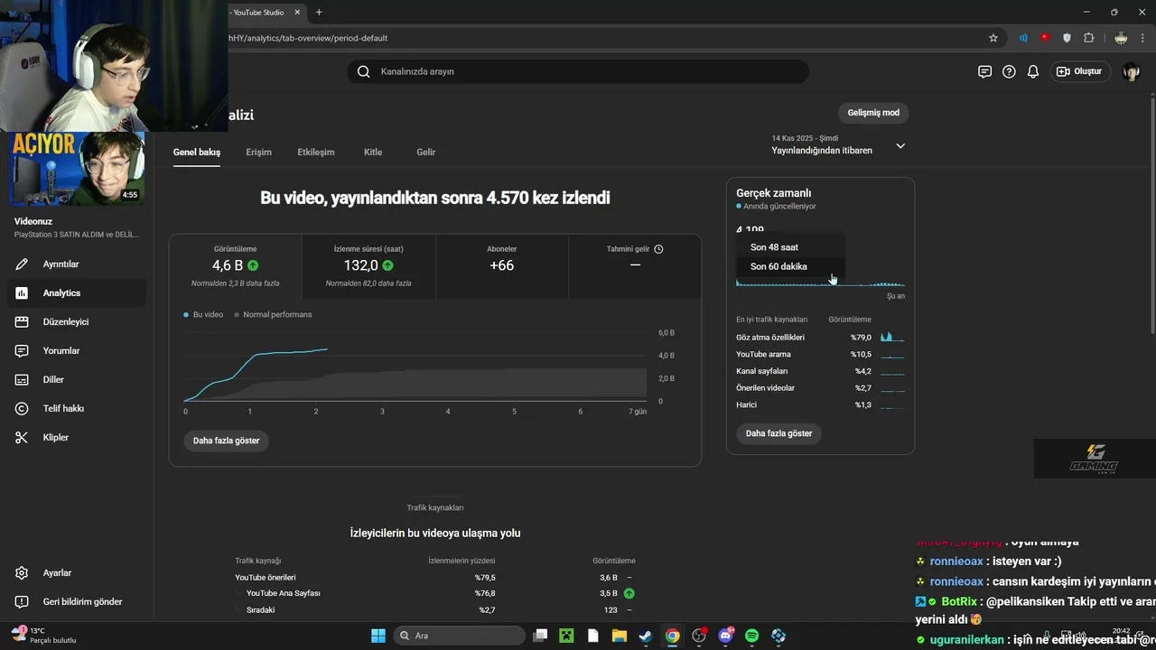
Task: Click the Tahmini gelir metric card
Action: coord(635,266)
